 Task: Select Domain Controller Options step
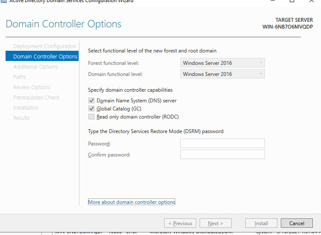click(45, 57)
